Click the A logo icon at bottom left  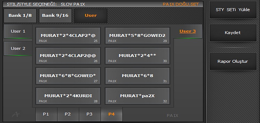click(x=16, y=114)
